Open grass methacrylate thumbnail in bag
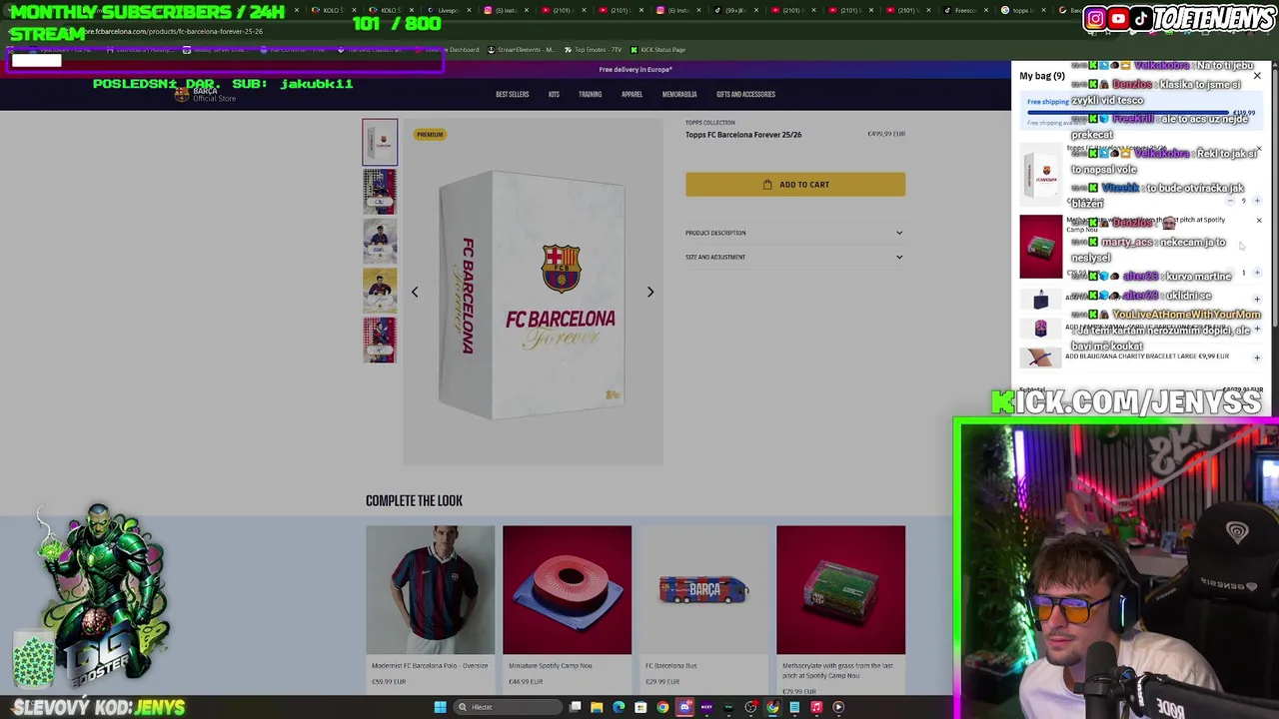The height and width of the screenshot is (719, 1279). click(1040, 247)
